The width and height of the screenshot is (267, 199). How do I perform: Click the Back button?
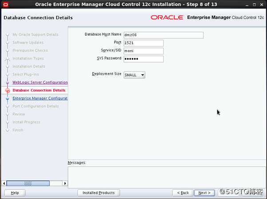tap(183, 193)
